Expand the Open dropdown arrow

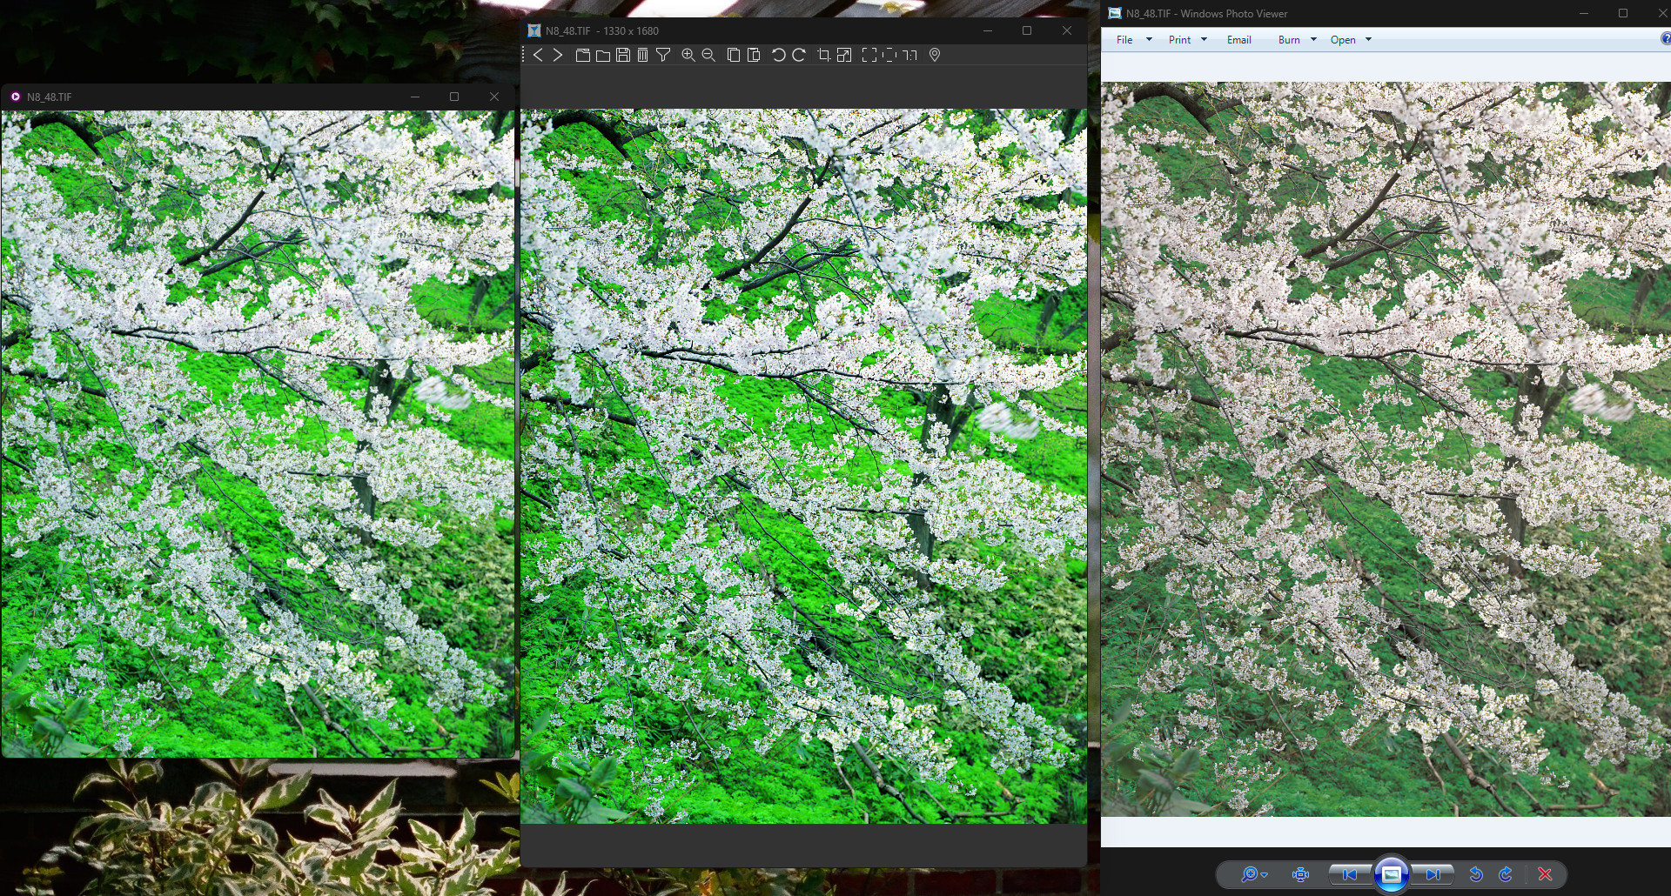tap(1368, 40)
